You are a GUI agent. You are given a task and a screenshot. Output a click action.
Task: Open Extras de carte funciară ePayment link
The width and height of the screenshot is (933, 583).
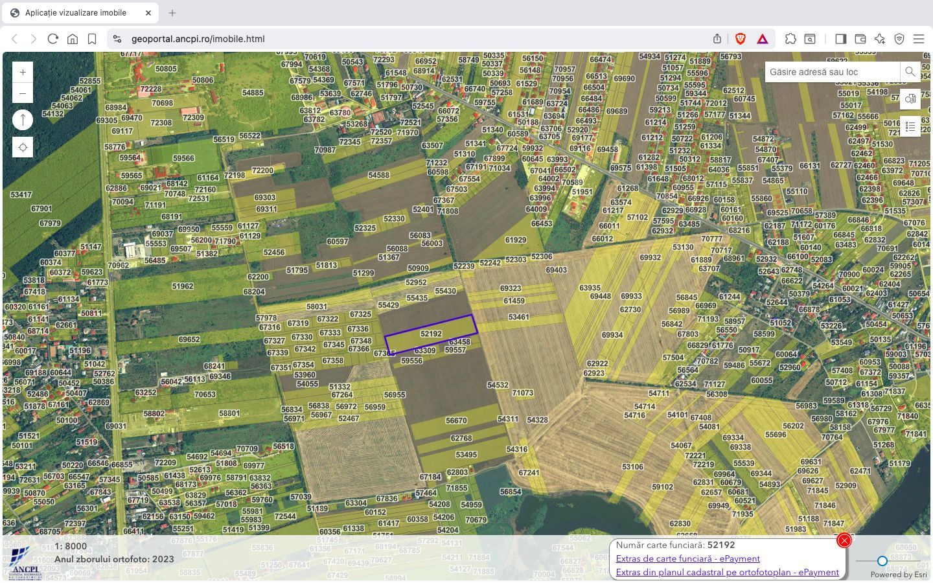click(687, 558)
